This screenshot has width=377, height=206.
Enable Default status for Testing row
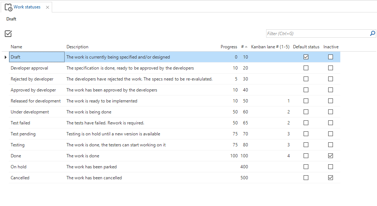tap(306, 145)
